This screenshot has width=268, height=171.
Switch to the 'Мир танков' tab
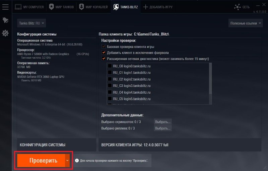coord(61,7)
